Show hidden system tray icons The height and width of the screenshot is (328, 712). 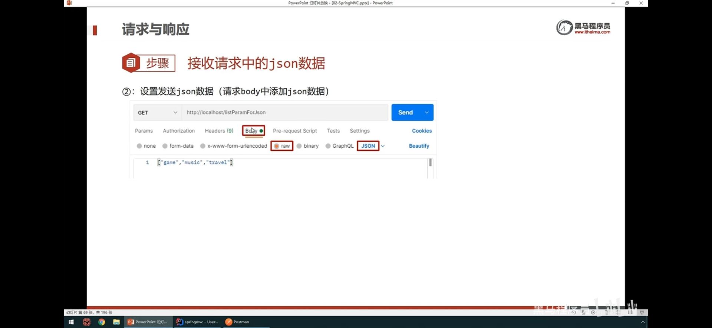[643, 322]
